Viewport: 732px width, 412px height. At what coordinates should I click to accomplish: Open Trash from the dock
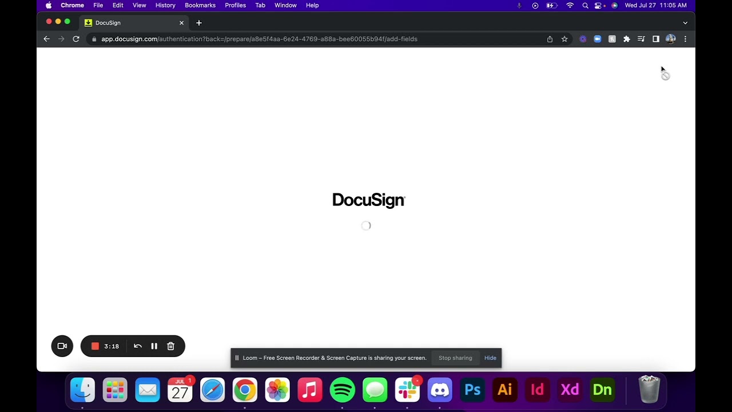click(649, 390)
